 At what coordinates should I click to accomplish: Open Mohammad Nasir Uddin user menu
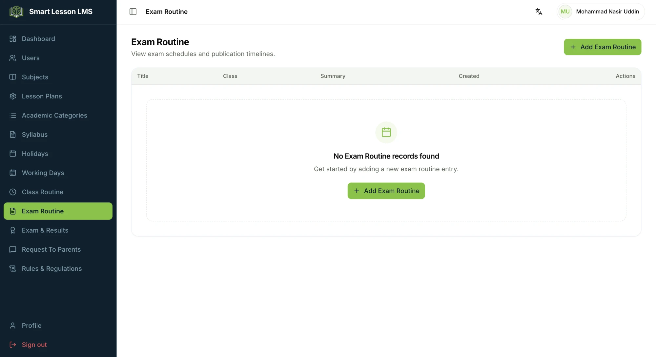coord(601,12)
